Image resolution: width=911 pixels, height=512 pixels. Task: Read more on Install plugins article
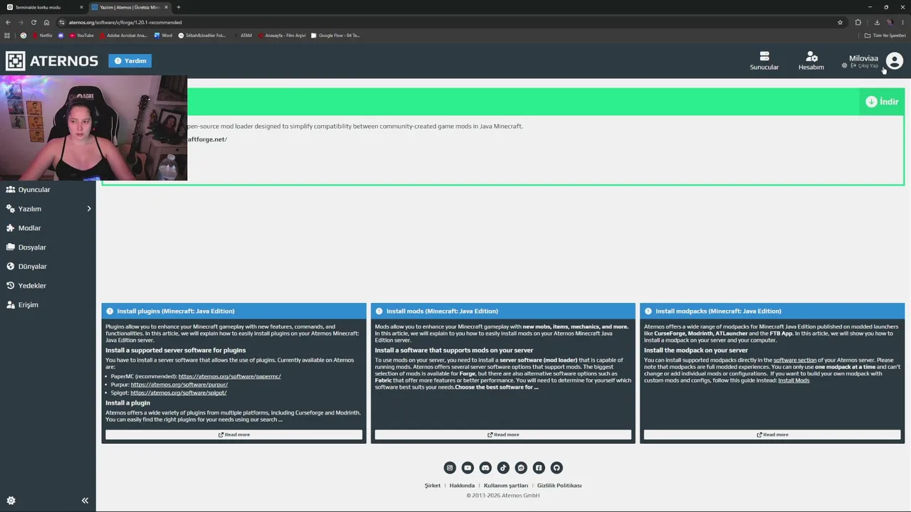click(x=234, y=434)
